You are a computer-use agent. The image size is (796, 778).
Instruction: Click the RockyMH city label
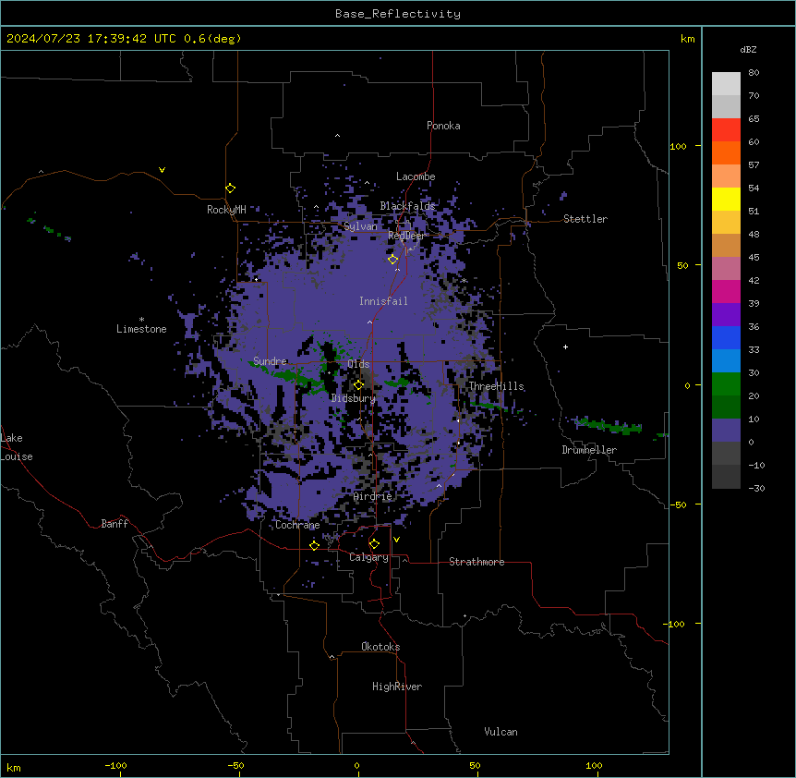(x=226, y=210)
